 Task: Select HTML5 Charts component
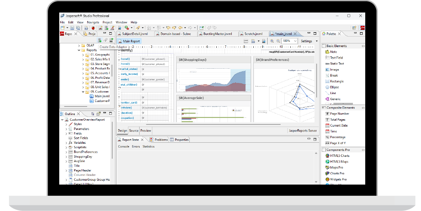click(338, 156)
